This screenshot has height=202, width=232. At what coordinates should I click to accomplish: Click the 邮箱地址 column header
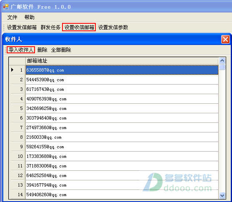122,61
